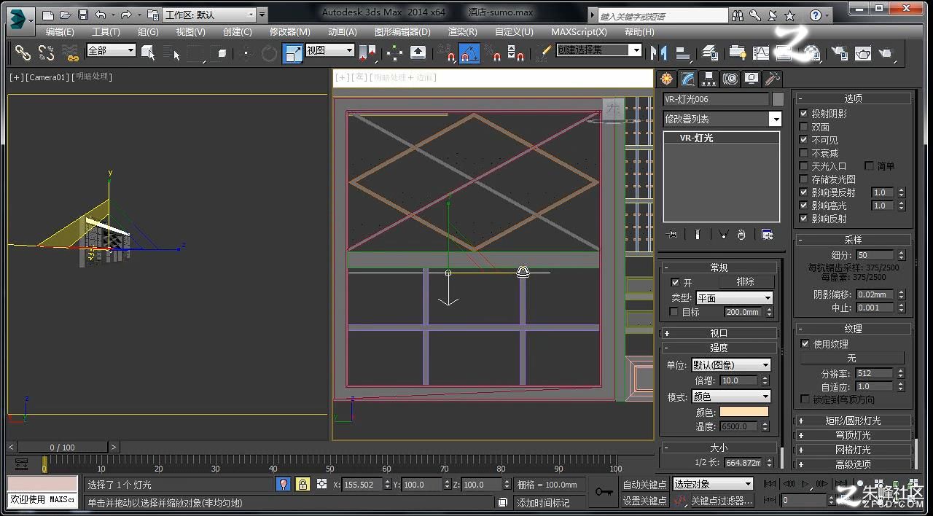
Task: Toggle the Selection Lock padlock icon
Action: coord(302,484)
